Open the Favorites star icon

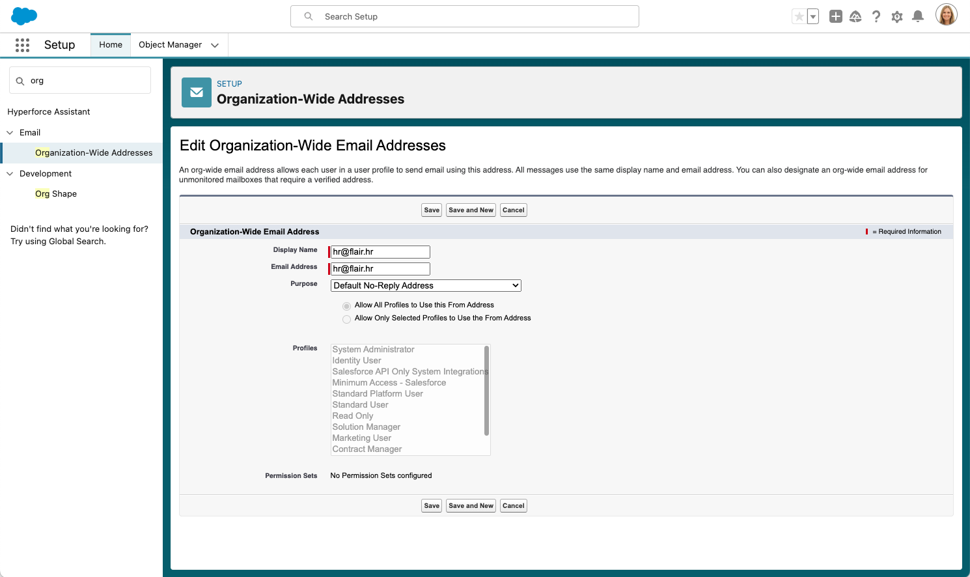799,17
